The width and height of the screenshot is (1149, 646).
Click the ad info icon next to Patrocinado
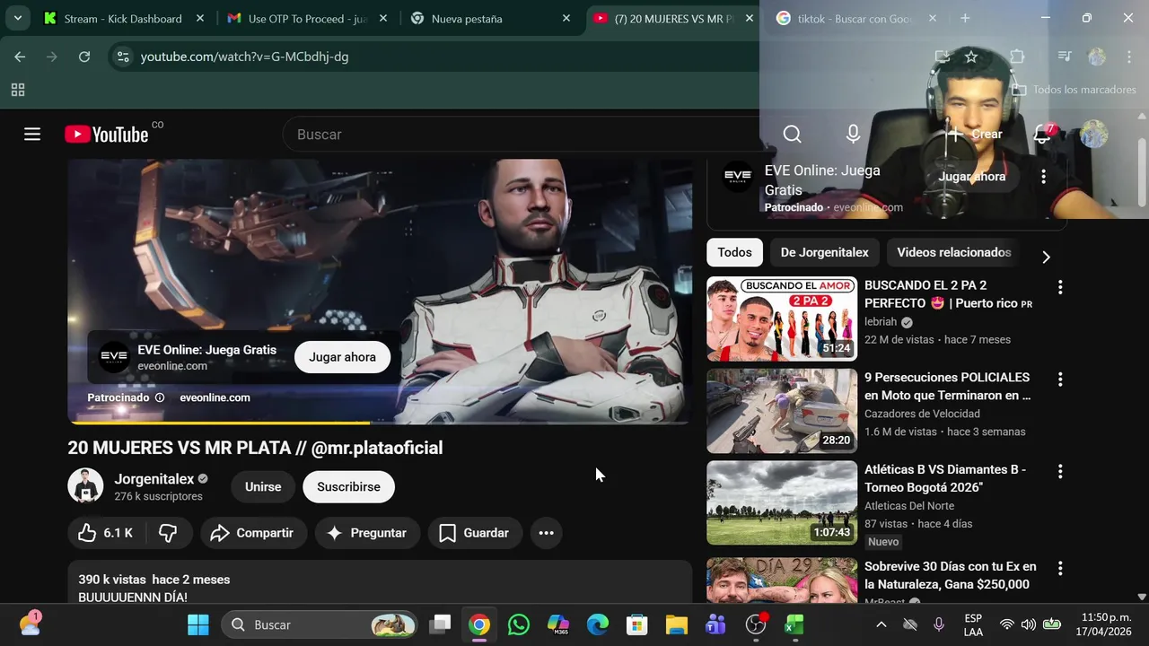160,397
